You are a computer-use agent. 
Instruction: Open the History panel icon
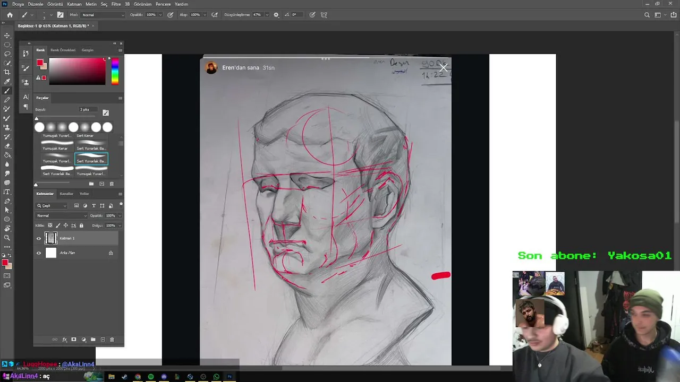[25, 54]
